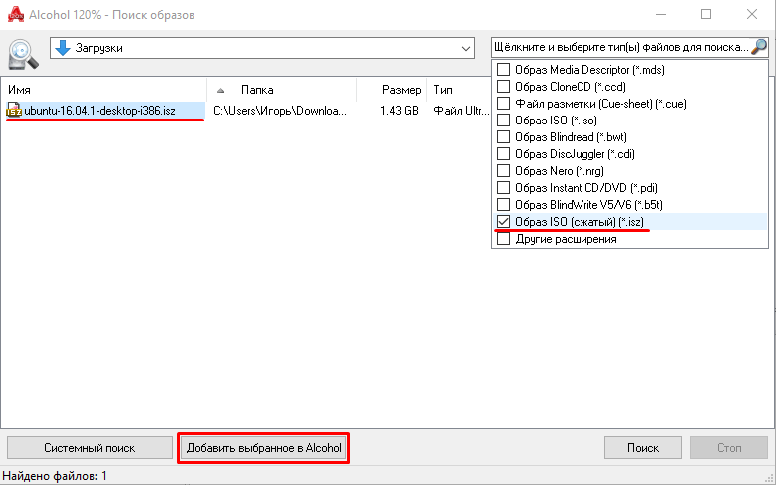Check the Blindread (*.bwt) image type
The width and height of the screenshot is (776, 485).
pos(503,136)
